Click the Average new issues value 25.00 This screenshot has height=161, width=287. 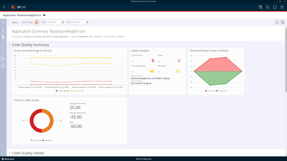point(75,108)
